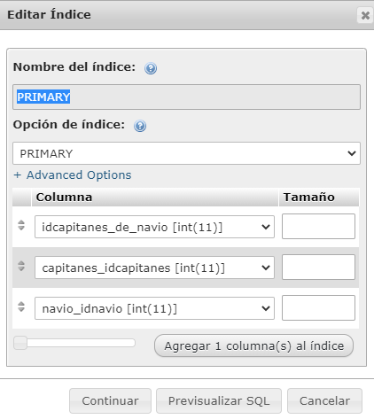
Task: Open help icon next to Nombre del índice
Action: 151,68
